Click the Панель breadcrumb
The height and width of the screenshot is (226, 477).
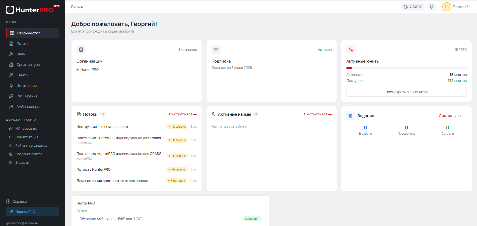click(x=77, y=7)
